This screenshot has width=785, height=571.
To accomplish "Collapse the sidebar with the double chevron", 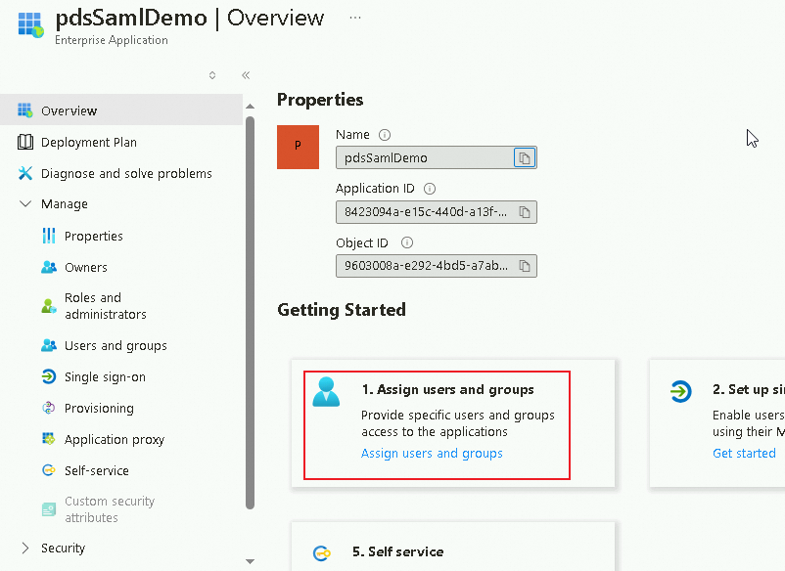I will pyautogui.click(x=246, y=75).
